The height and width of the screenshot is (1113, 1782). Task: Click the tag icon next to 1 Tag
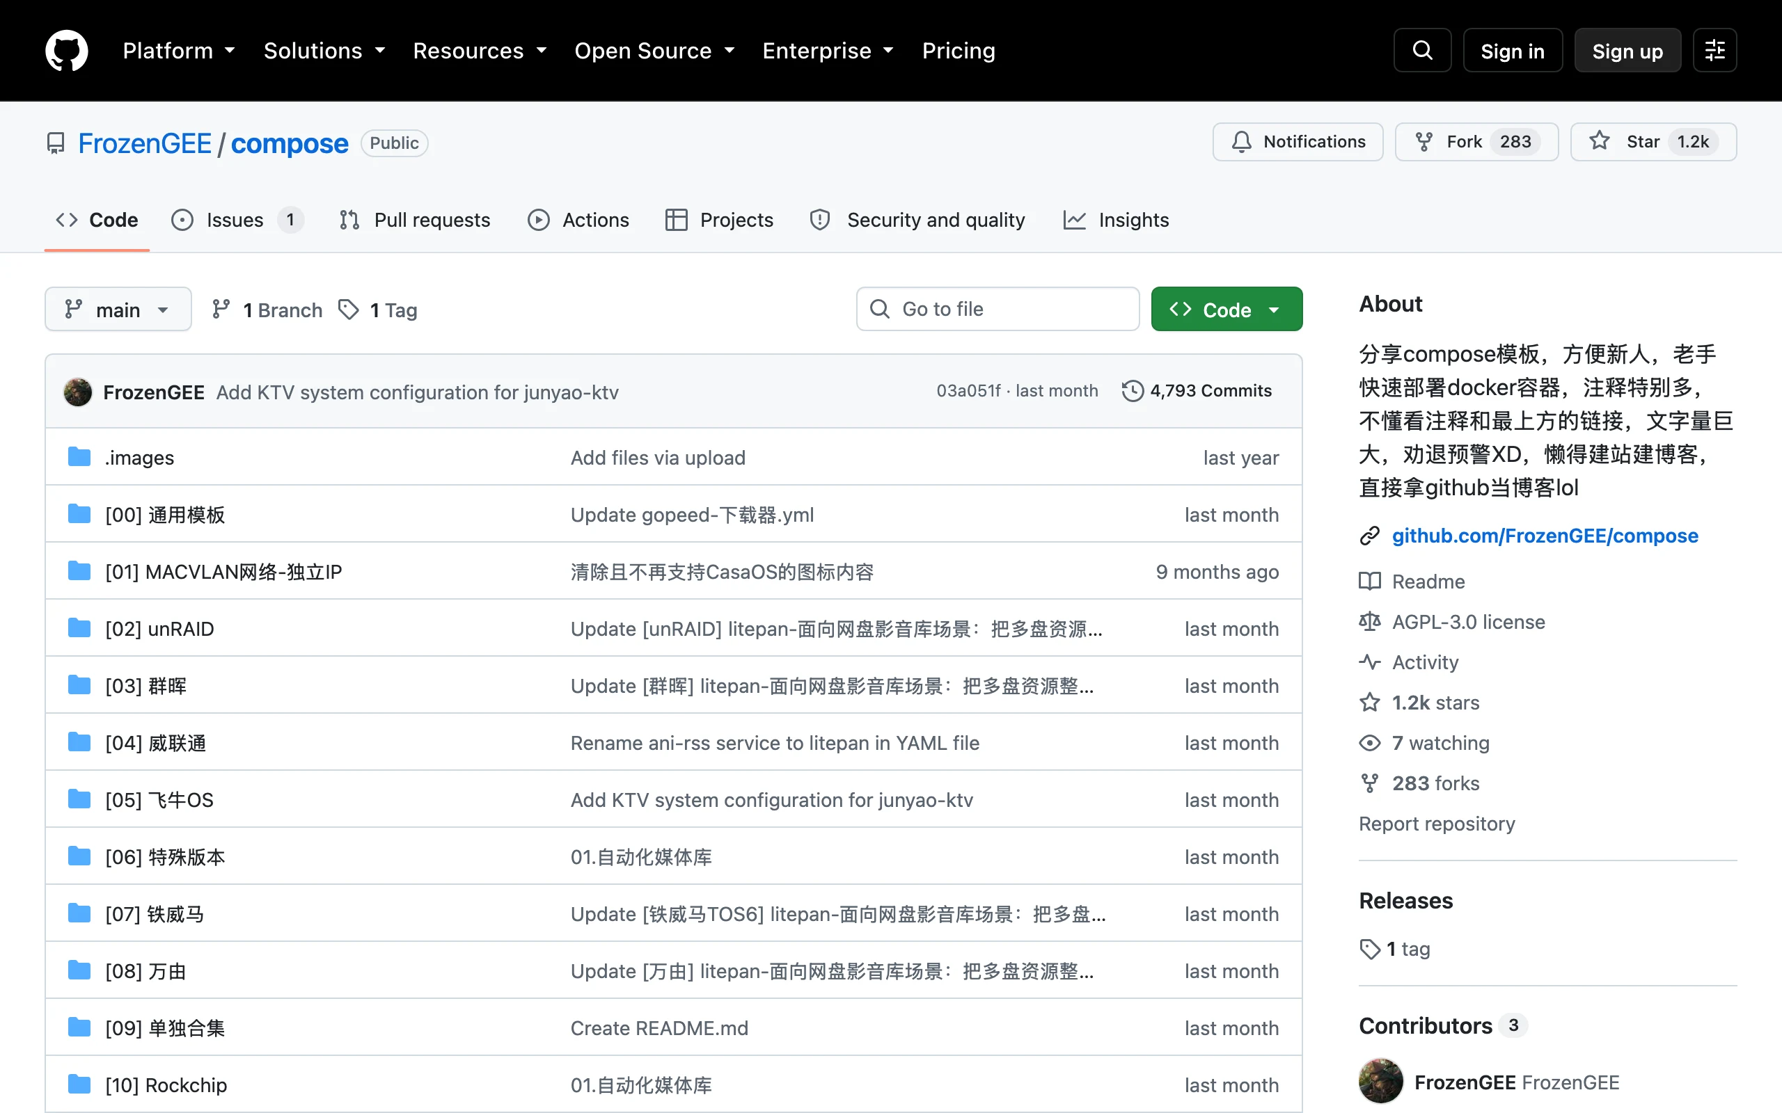[x=348, y=310]
